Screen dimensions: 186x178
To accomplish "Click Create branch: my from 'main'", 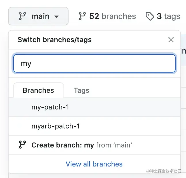I will point(62,145).
